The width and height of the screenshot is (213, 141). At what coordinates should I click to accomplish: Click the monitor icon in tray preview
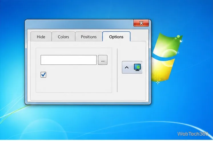point(137,67)
